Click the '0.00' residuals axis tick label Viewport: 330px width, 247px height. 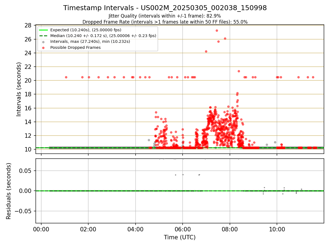point(26,191)
